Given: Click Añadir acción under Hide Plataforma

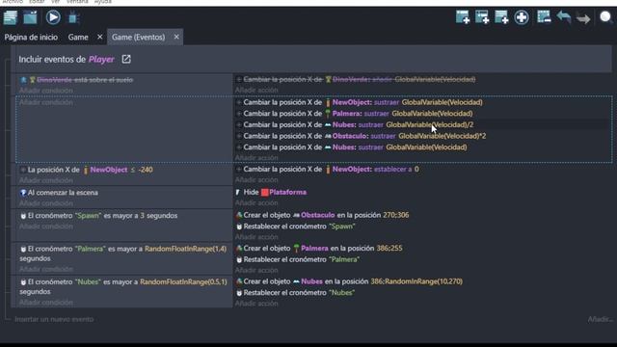Looking at the screenshot, I should 256,203.
